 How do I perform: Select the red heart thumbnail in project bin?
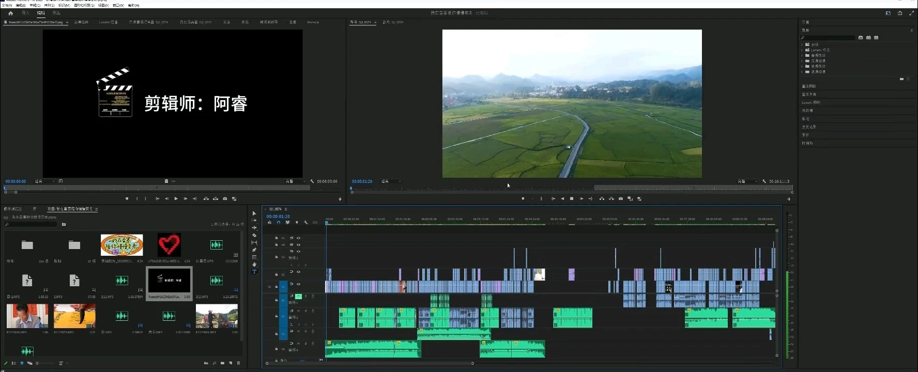169,245
